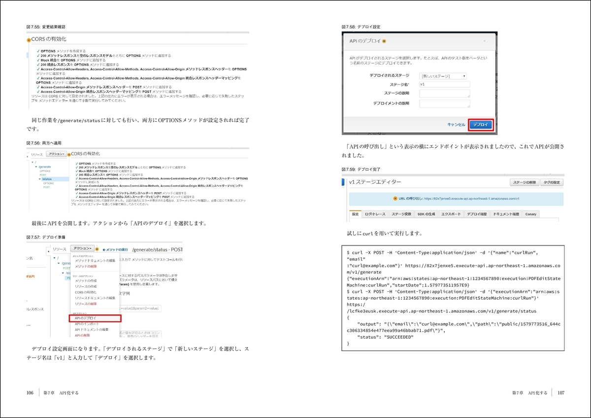Screen dimensions: 591x418
Task: Close the APIのデプロイ dialog with the x
Action: coord(485,41)
